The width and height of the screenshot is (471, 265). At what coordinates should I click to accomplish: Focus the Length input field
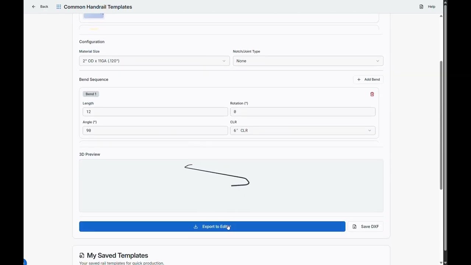[x=155, y=112]
